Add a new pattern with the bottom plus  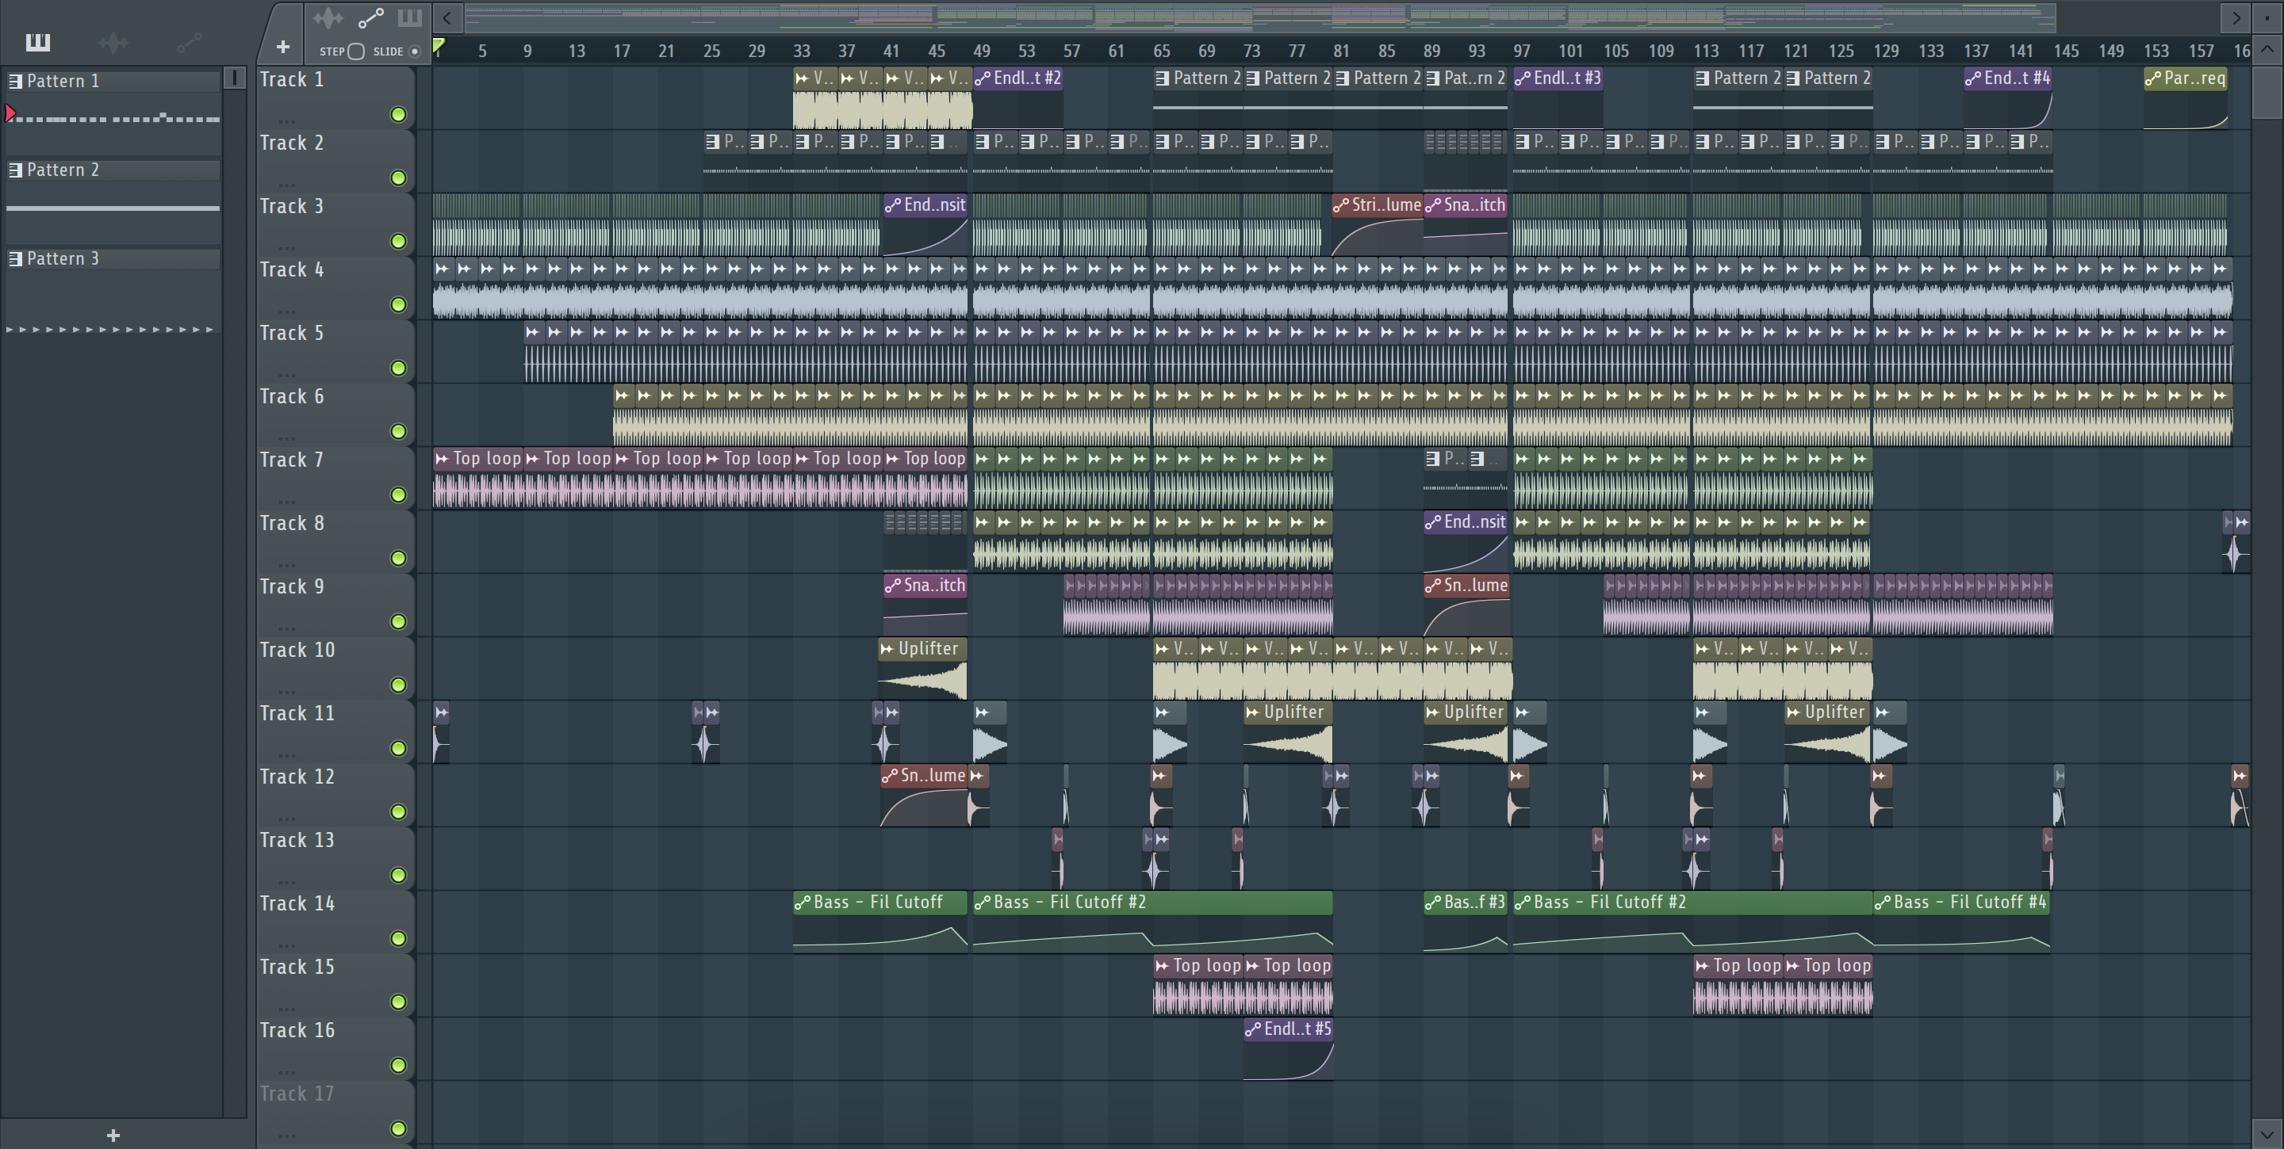click(x=113, y=1135)
